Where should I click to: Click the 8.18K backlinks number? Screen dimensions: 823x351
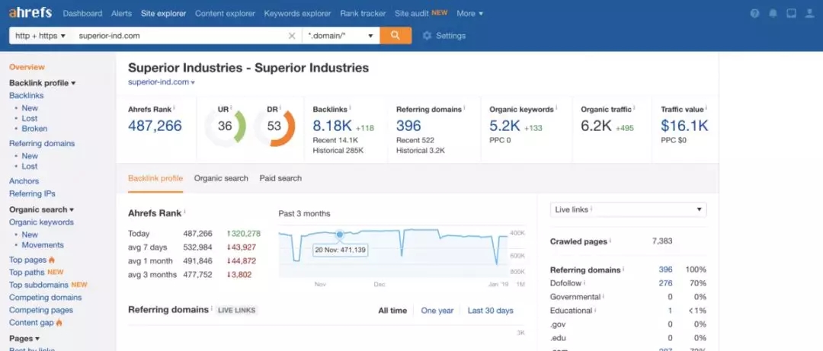tap(332, 126)
